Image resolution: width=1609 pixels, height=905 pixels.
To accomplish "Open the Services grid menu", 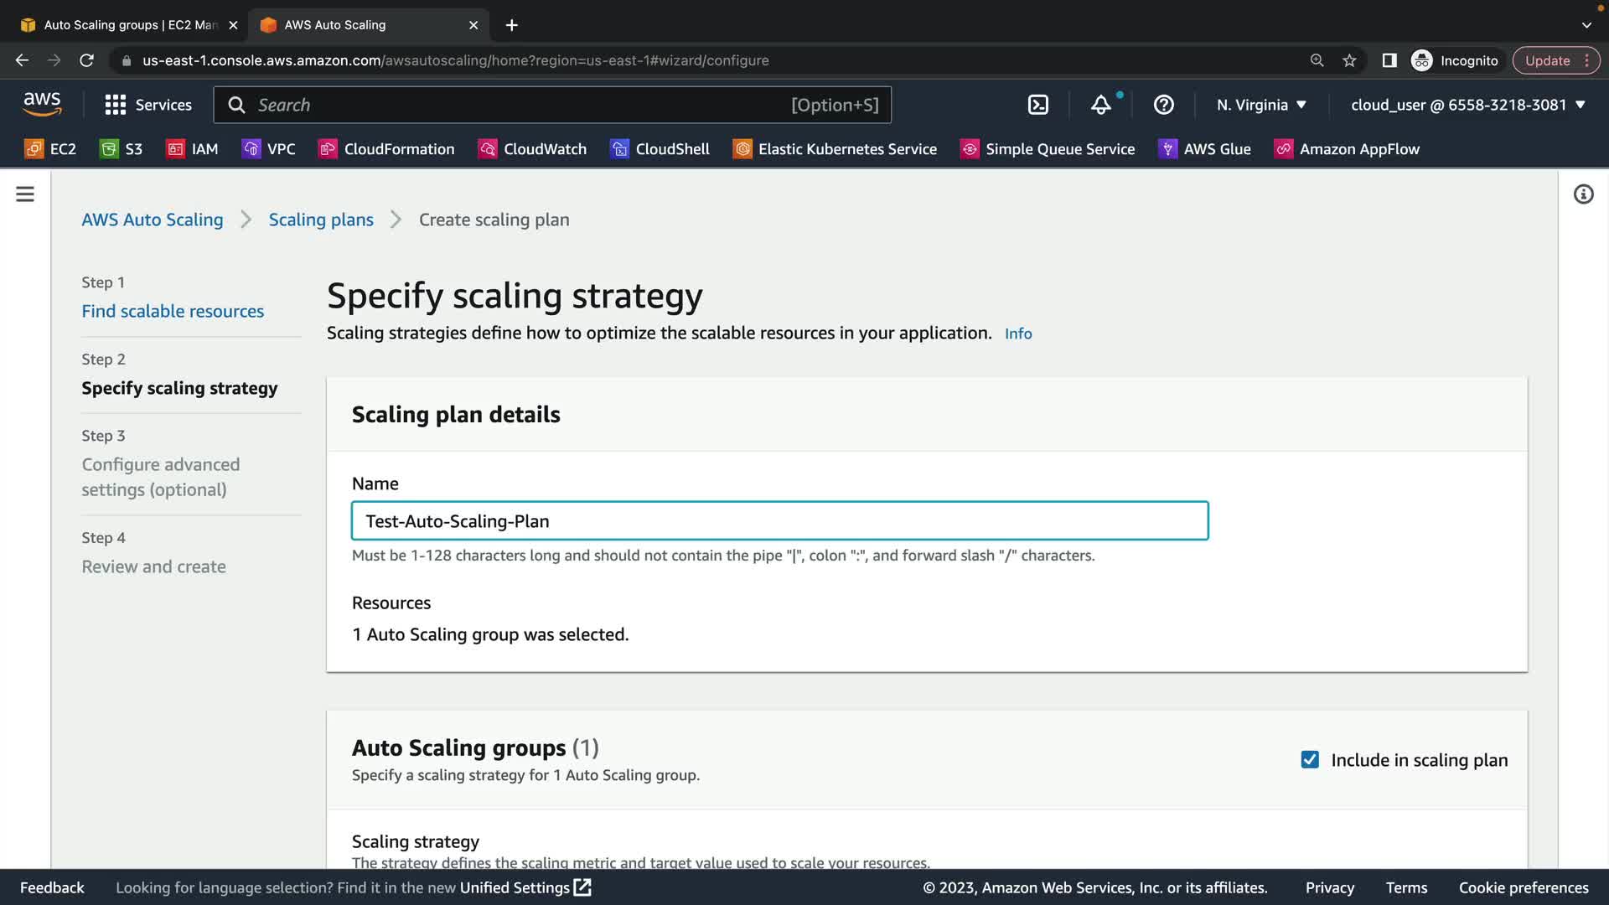I will 148,105.
